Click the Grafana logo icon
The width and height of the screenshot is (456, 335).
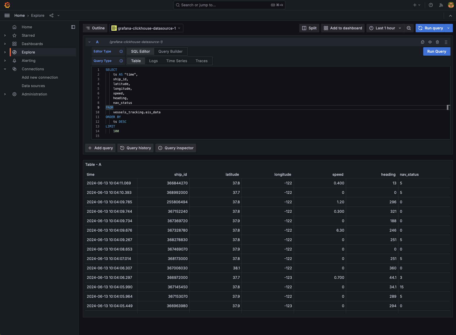tap(7, 5)
